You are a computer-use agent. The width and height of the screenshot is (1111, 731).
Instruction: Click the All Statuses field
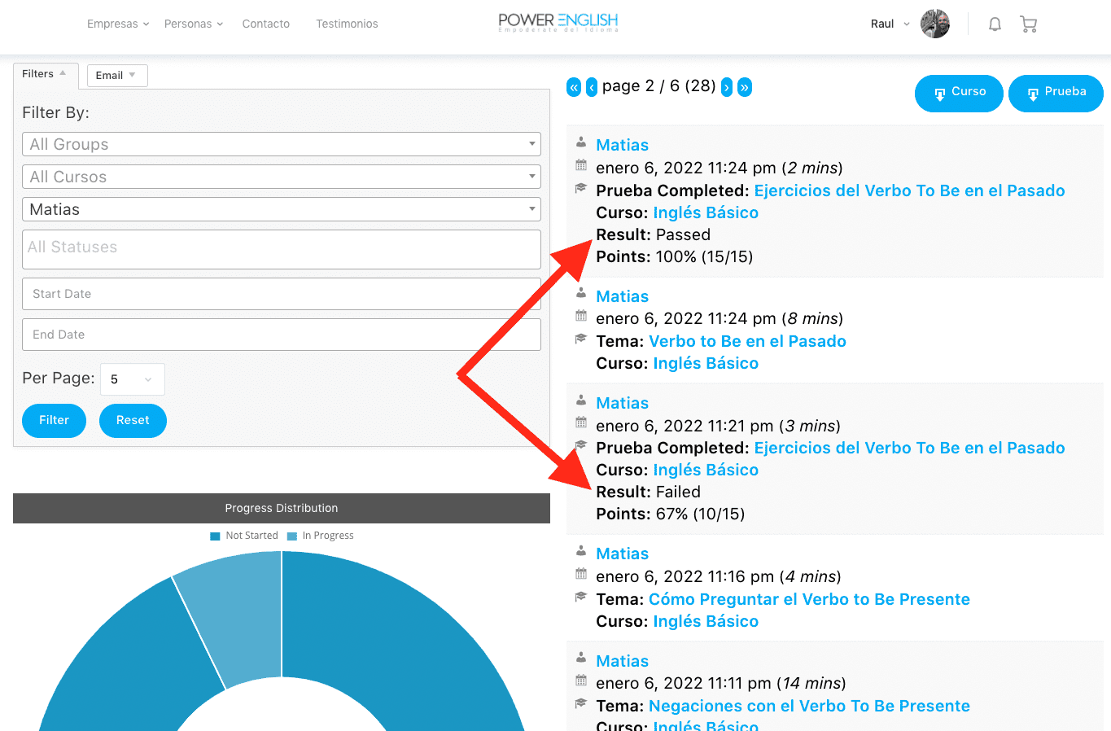coord(282,249)
